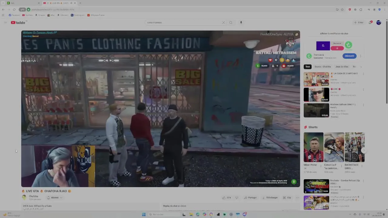Open the Windows Start menu
This screenshot has height=218, width=388.
click(144, 214)
